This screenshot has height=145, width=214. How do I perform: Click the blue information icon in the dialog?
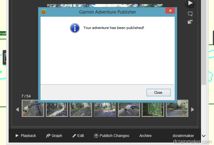click(75, 28)
